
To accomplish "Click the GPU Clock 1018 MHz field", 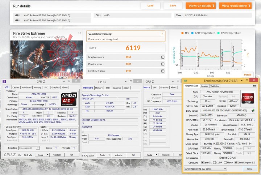I will [x=206, y=148].
